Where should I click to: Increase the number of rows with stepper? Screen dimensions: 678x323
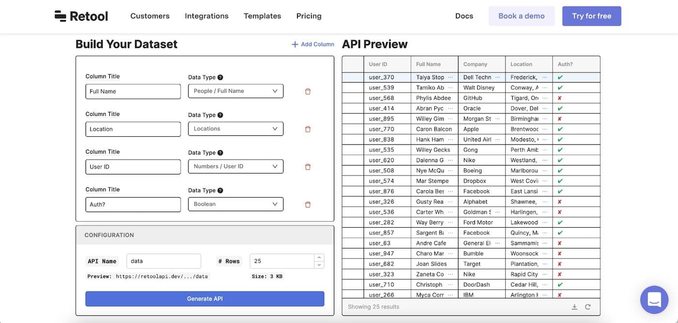tap(319, 258)
